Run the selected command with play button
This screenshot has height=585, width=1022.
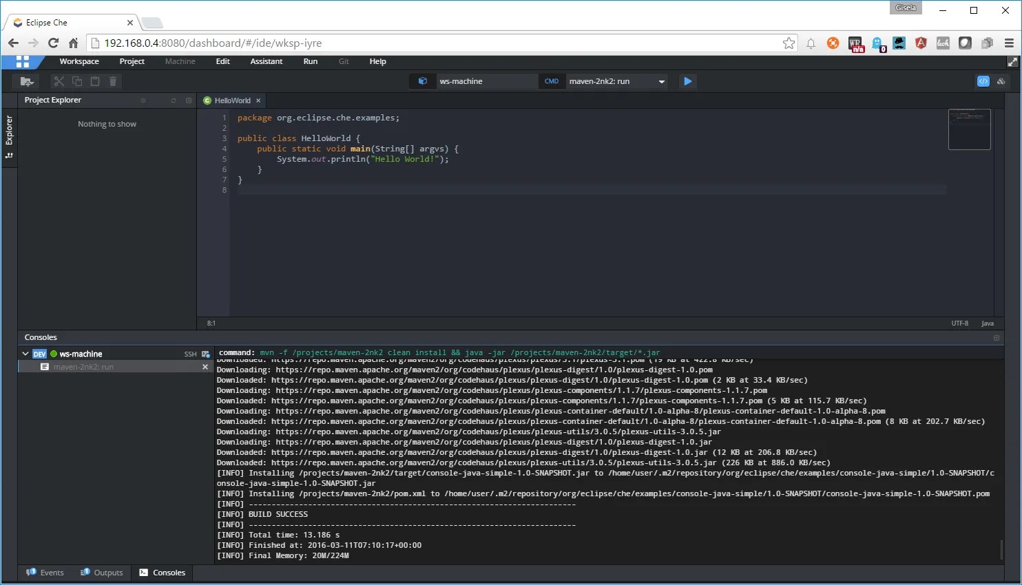click(687, 81)
